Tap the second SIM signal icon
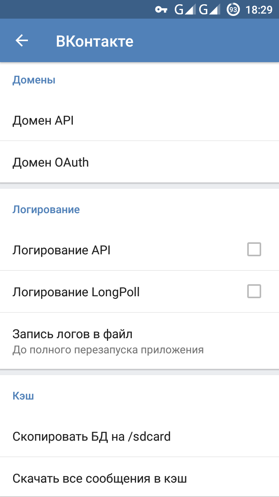 (x=209, y=9)
